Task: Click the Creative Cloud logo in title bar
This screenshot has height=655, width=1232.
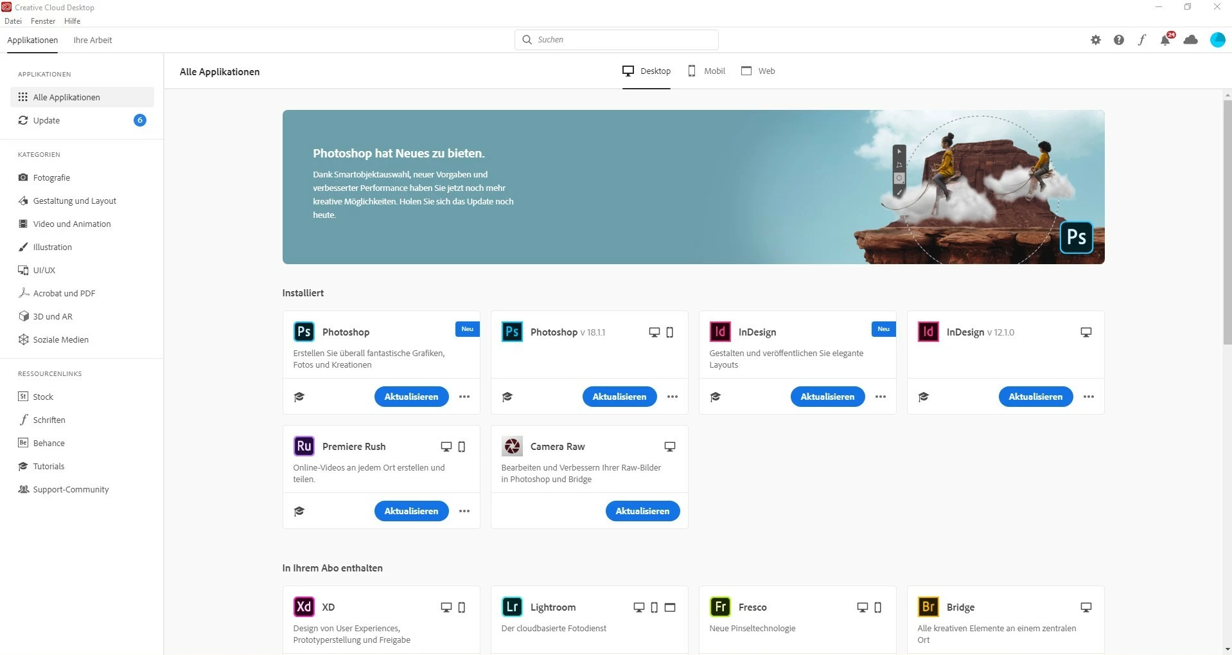Action: pyautogui.click(x=6, y=7)
